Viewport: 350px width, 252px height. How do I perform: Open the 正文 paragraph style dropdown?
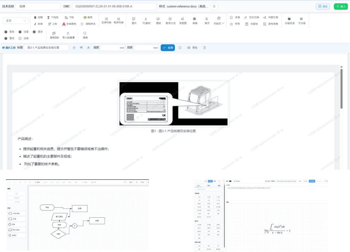click(16, 21)
